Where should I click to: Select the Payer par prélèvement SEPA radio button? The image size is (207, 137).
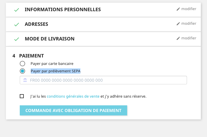(x=22, y=71)
